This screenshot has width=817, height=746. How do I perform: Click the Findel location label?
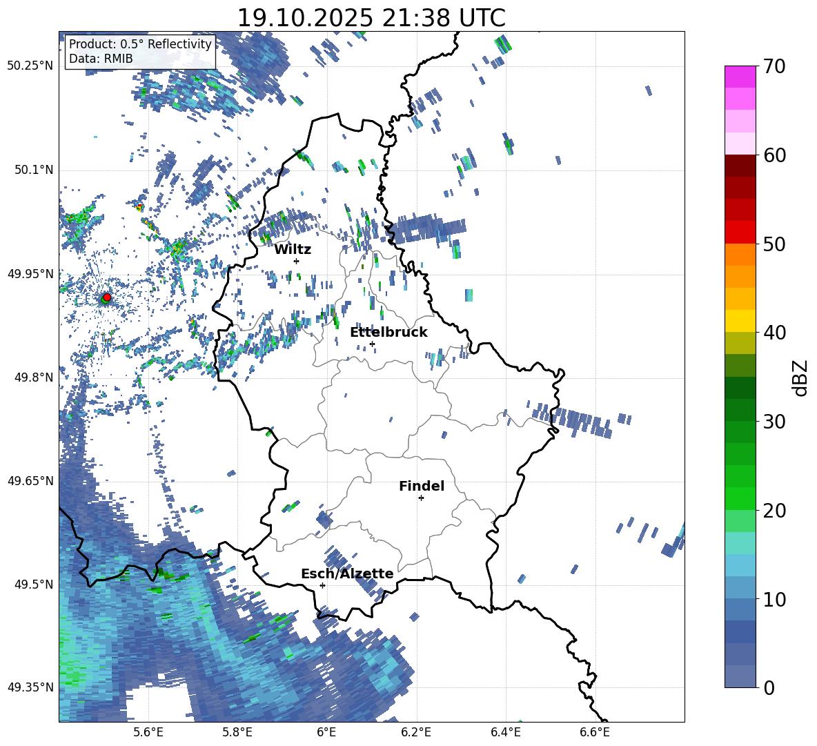pos(422,487)
